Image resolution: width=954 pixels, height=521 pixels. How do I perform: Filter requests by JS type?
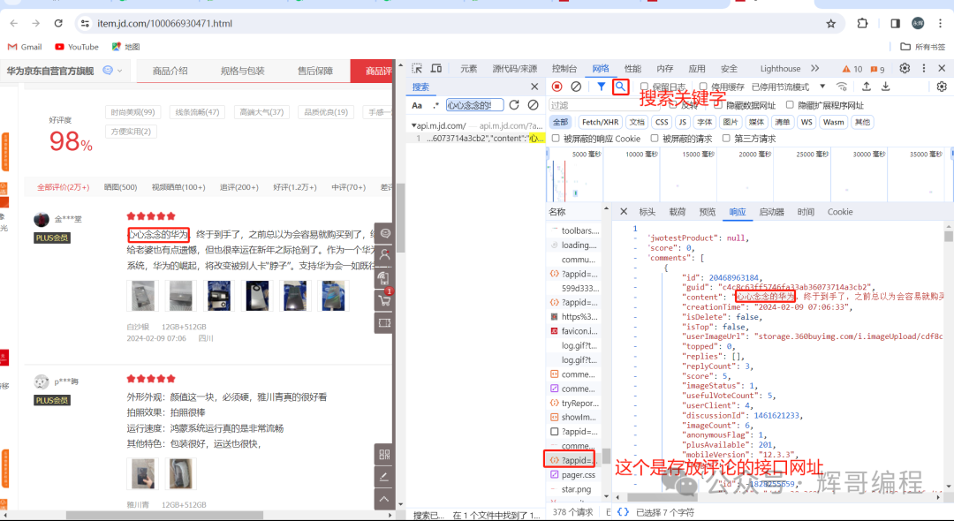pyautogui.click(x=682, y=122)
